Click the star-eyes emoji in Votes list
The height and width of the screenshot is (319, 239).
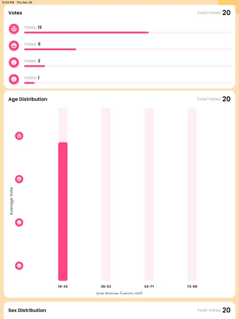click(x=14, y=29)
